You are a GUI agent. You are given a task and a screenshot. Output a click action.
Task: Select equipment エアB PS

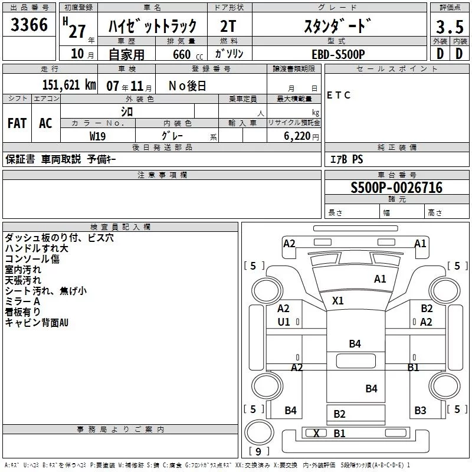click(x=346, y=159)
